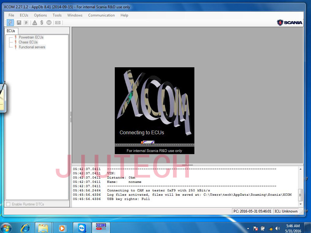Open the warning triangle DTC icon
Viewport: 311px width, 233px height.
tap(35, 23)
